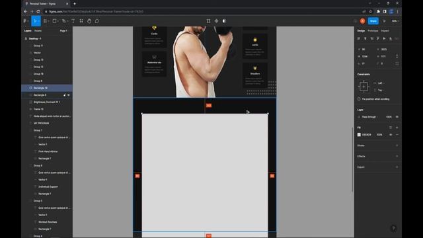This screenshot has width=423, height=238.
Task: Select the Move tool
Action: tap(35, 20)
